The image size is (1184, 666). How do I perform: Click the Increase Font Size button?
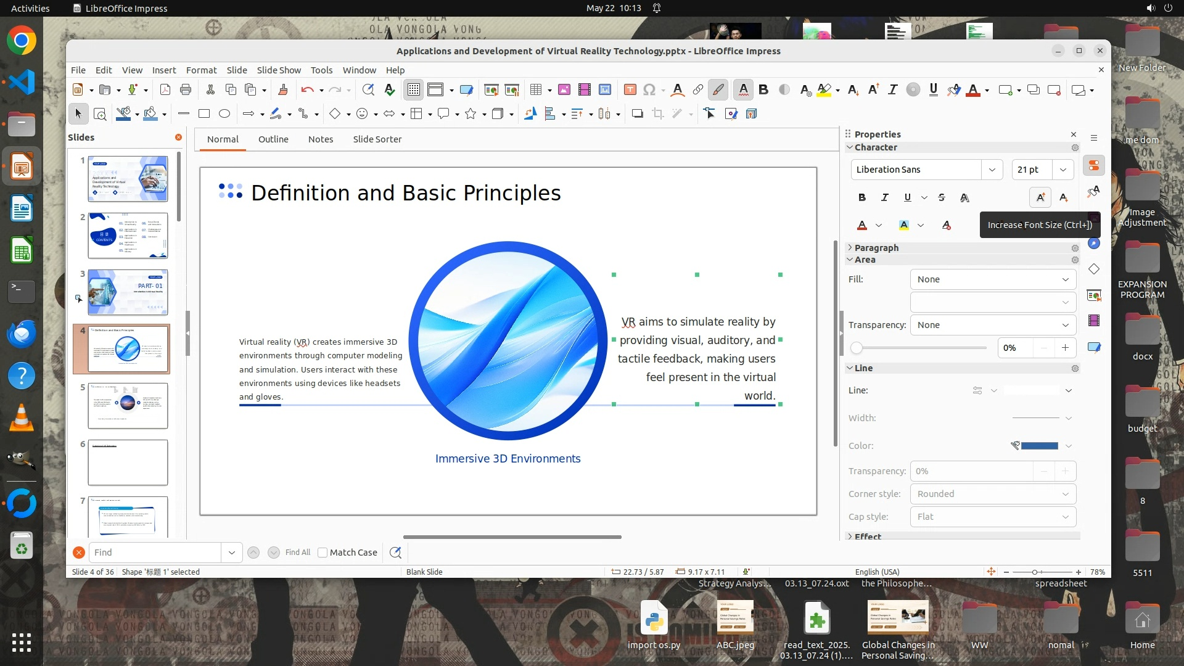tap(1040, 197)
